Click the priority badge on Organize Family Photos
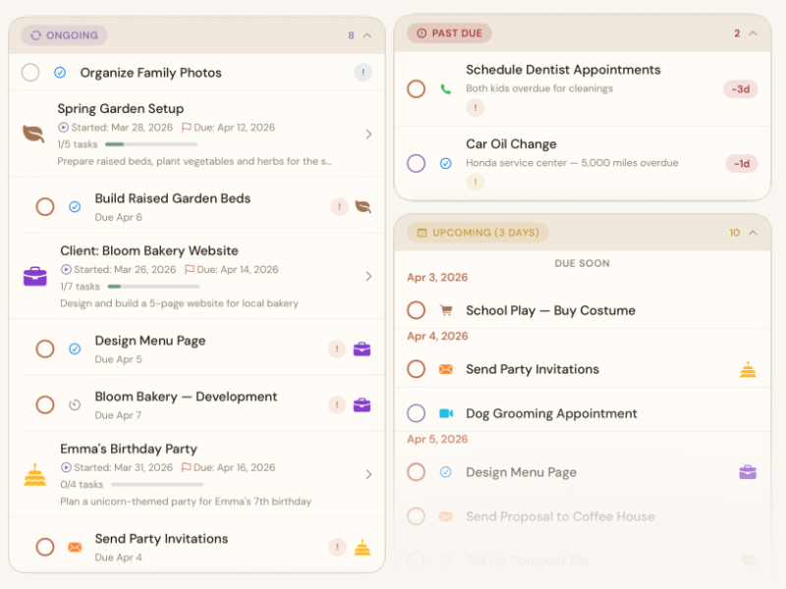This screenshot has width=786, height=589. click(363, 72)
